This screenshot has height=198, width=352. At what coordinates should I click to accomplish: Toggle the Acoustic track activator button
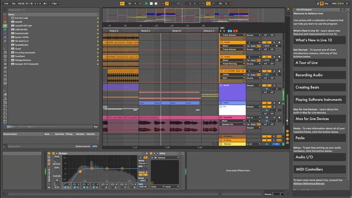point(267,117)
